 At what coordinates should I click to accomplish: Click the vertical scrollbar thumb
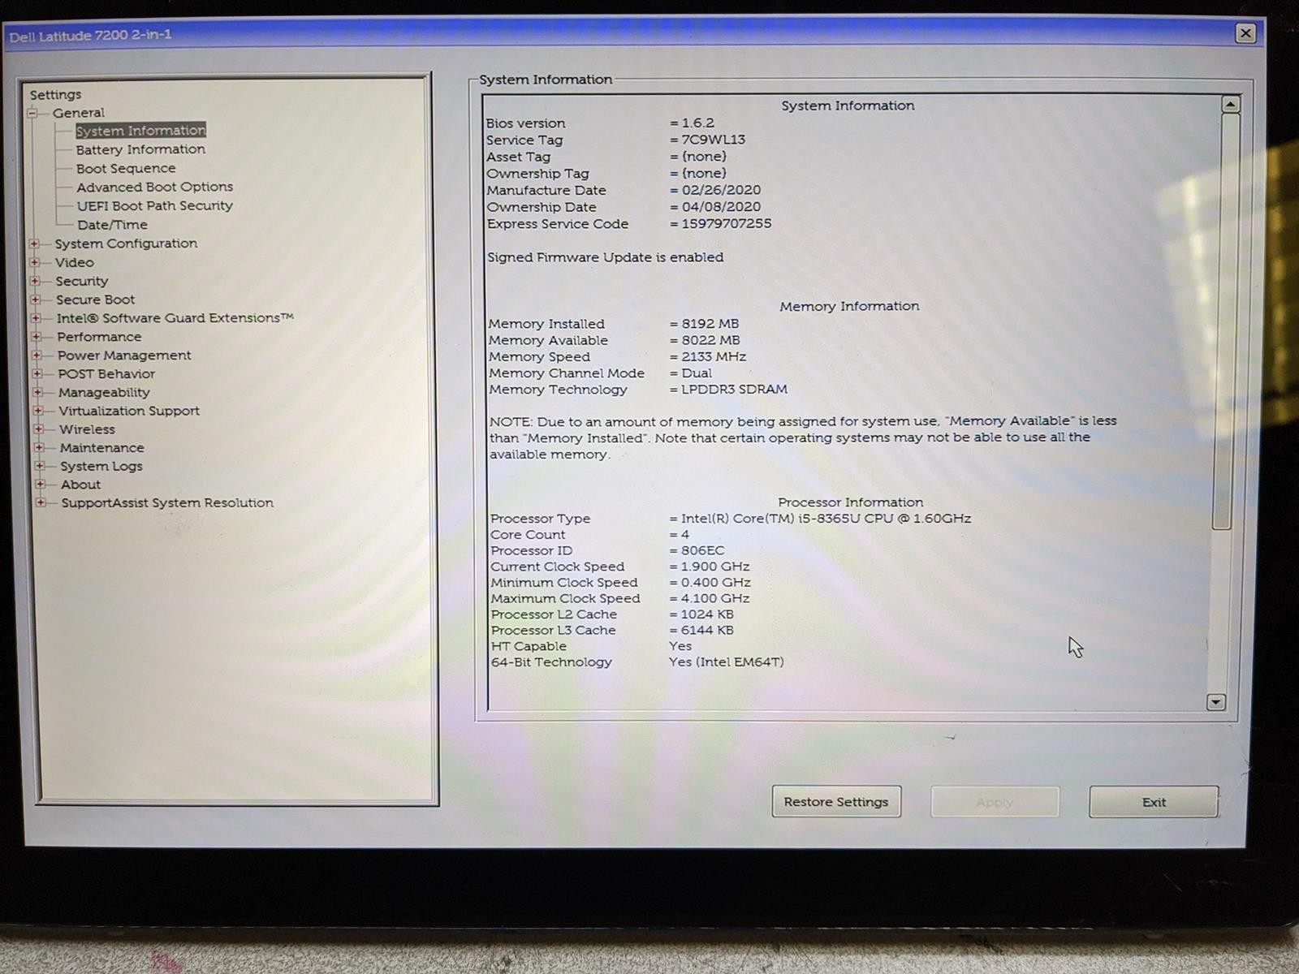pos(1225,321)
